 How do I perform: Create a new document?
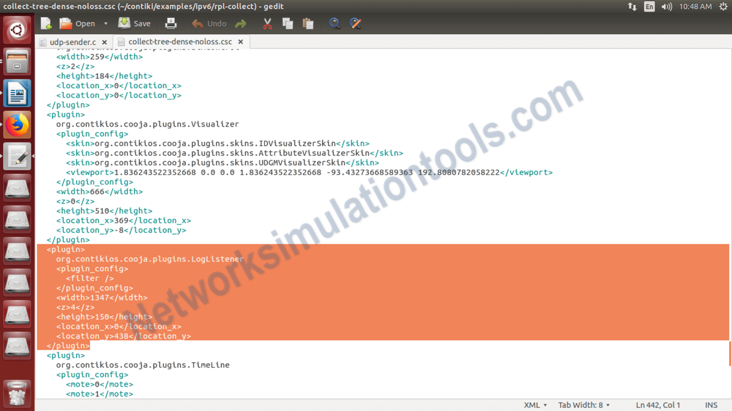tap(45, 23)
